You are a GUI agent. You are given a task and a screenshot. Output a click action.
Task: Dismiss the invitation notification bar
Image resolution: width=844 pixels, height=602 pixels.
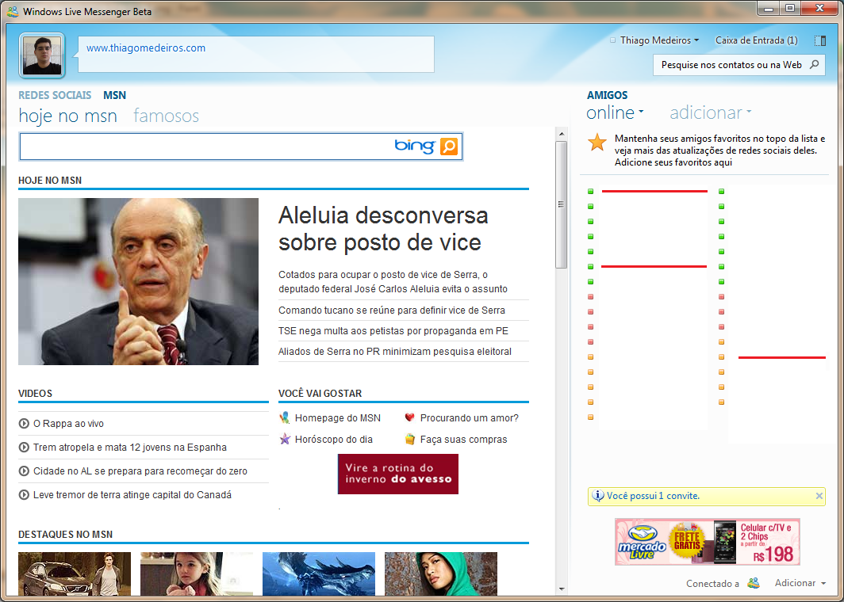click(x=819, y=496)
